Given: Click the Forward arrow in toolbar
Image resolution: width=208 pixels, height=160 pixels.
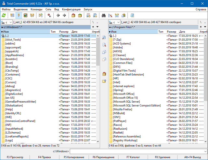Looking at the screenshot, I should [x=65, y=15].
